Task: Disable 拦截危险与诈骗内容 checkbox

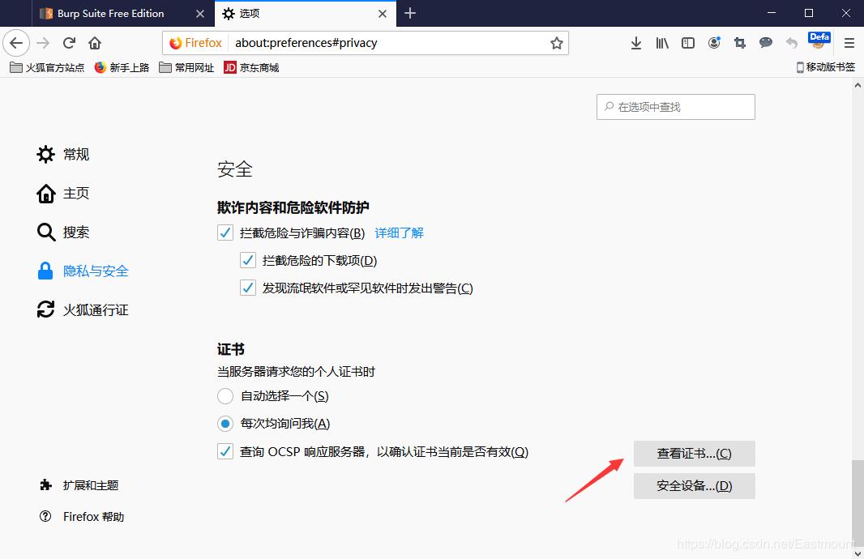Action: (x=225, y=233)
